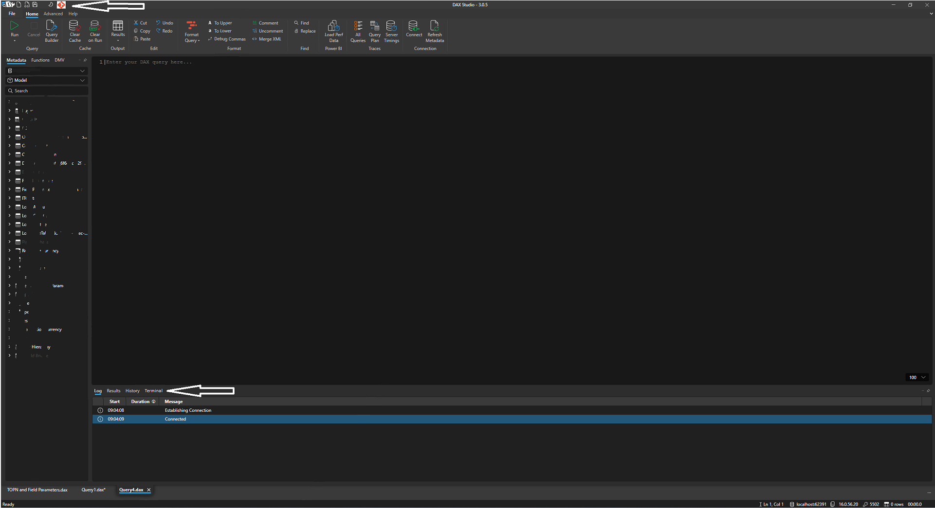Screen dimensions: 935x508
Task: Refresh the metadata
Action: [435, 32]
